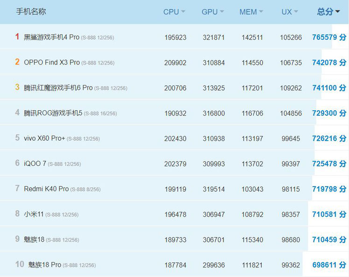Click CPU value 209902
349x277 pixels.
175,63
